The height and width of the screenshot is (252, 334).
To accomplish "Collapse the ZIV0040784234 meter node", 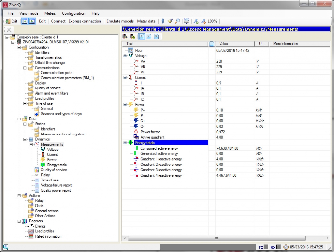I will (x=13, y=42).
